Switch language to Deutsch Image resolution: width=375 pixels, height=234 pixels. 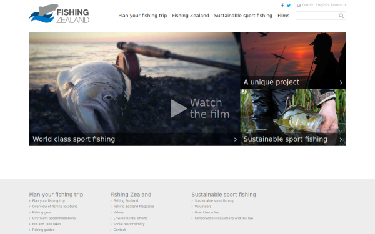tap(338, 5)
